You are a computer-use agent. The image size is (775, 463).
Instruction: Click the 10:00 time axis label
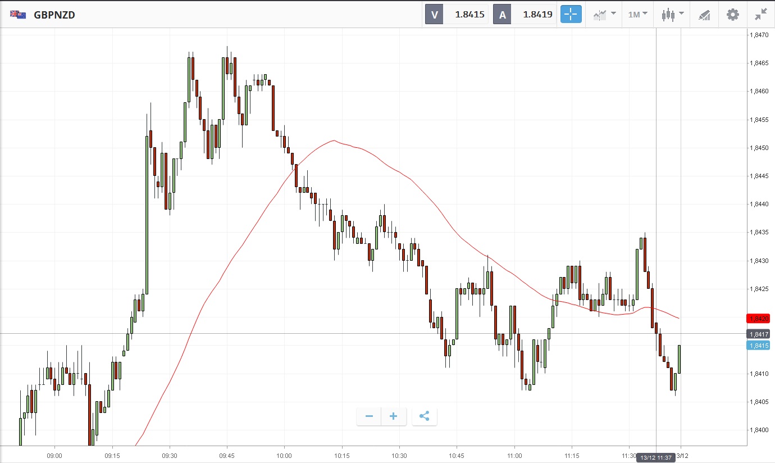tap(285, 455)
